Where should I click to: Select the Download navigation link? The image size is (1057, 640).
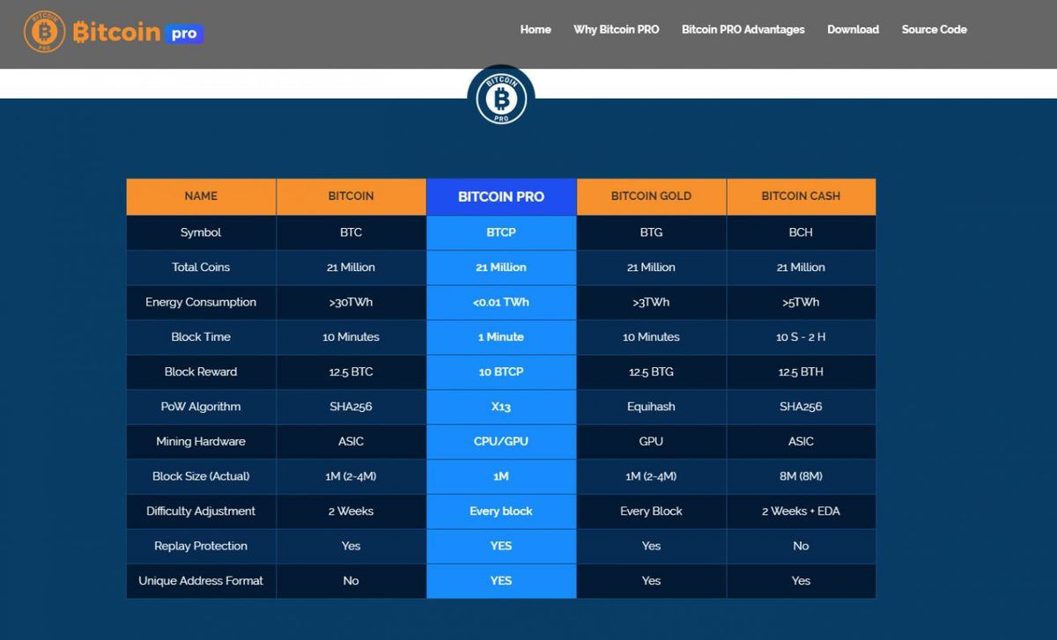click(853, 29)
